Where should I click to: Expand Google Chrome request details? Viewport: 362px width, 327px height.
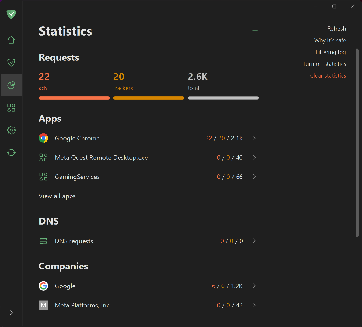254,138
